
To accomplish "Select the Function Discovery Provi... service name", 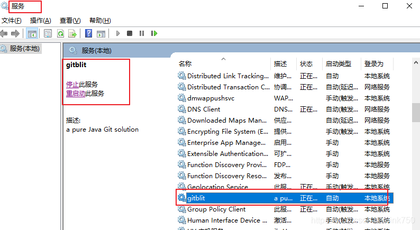I will click(227, 165).
